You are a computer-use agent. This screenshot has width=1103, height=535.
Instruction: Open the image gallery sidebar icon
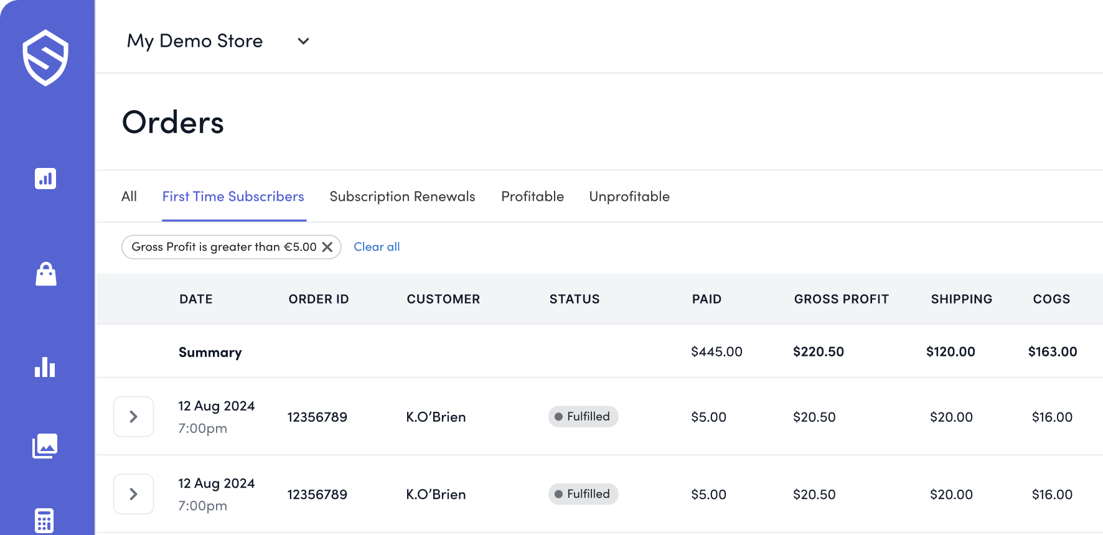(x=45, y=445)
